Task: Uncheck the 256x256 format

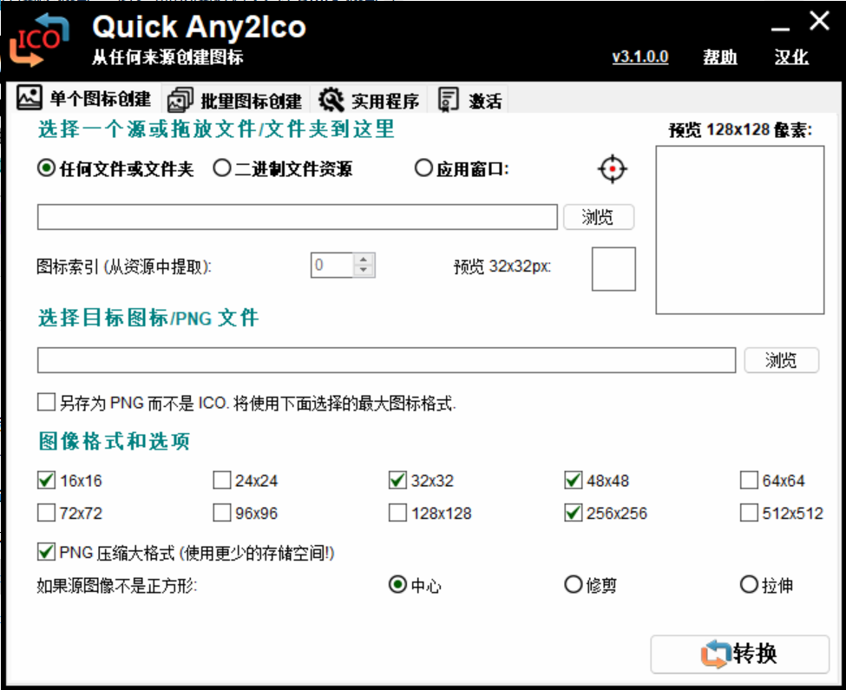Action: tap(573, 513)
